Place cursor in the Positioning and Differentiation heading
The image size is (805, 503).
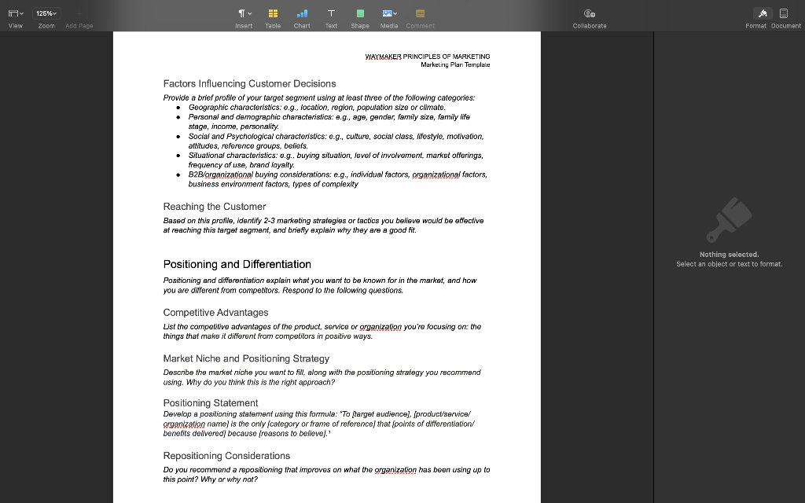tap(237, 264)
